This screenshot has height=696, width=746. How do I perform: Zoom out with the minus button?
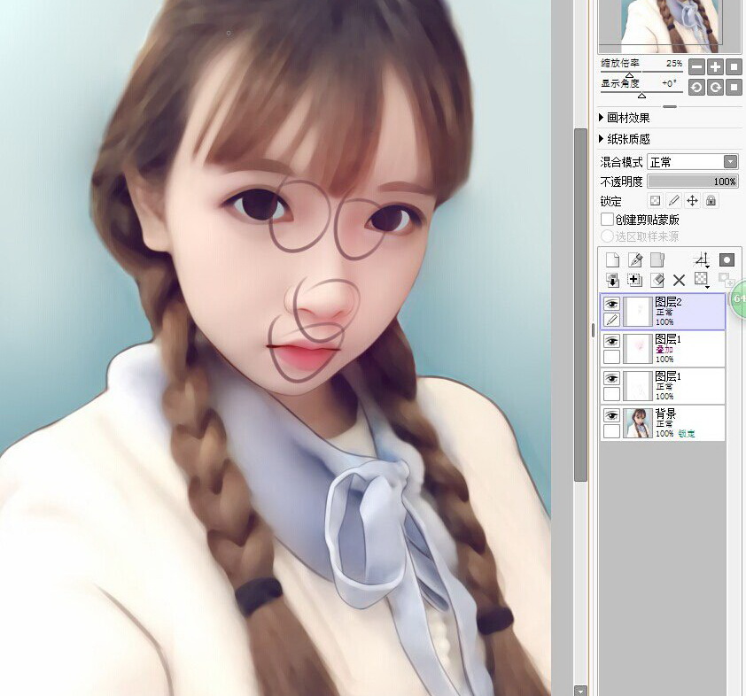click(x=696, y=67)
